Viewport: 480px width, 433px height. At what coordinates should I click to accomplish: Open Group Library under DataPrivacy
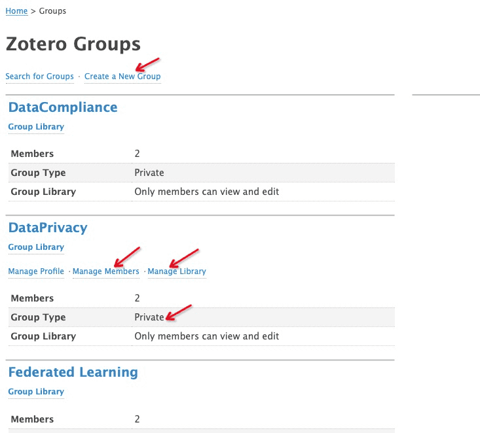tap(36, 247)
